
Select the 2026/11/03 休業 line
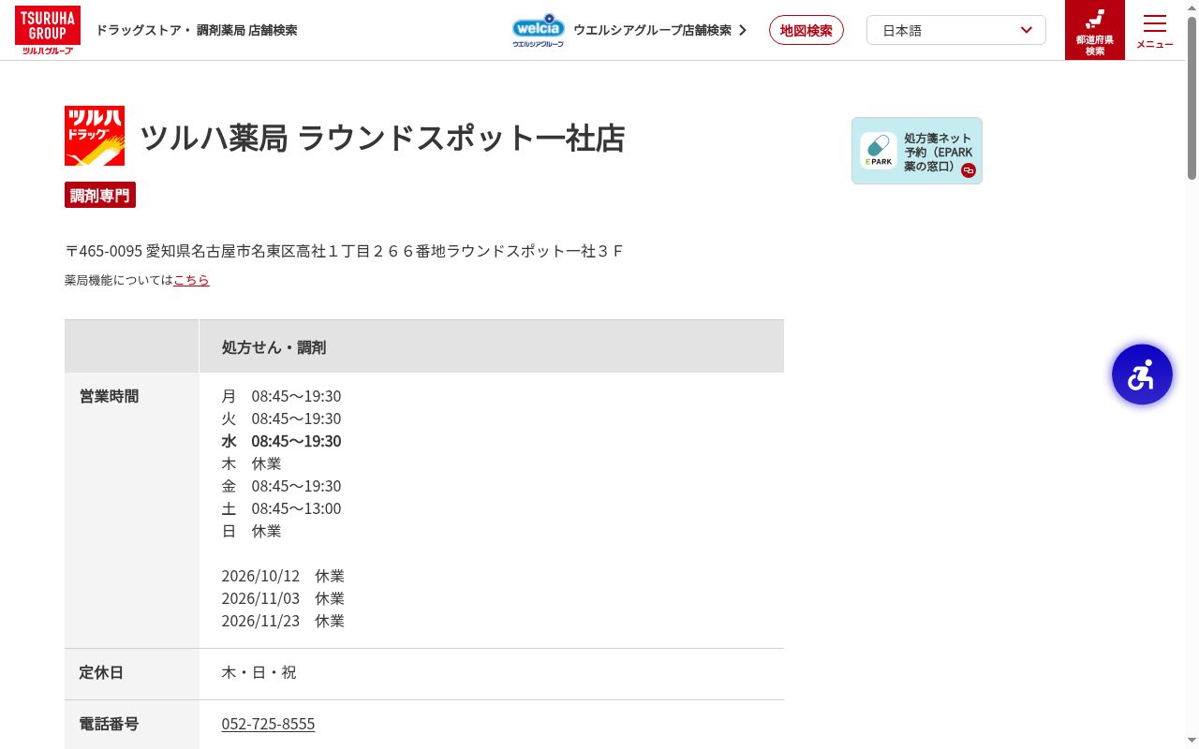coord(283,598)
